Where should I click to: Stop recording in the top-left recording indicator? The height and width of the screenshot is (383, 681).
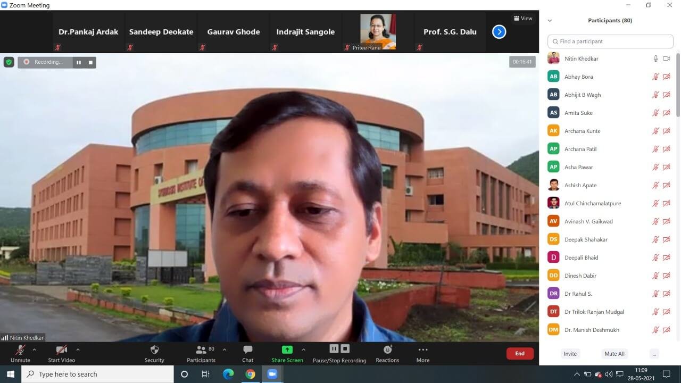[x=90, y=62]
